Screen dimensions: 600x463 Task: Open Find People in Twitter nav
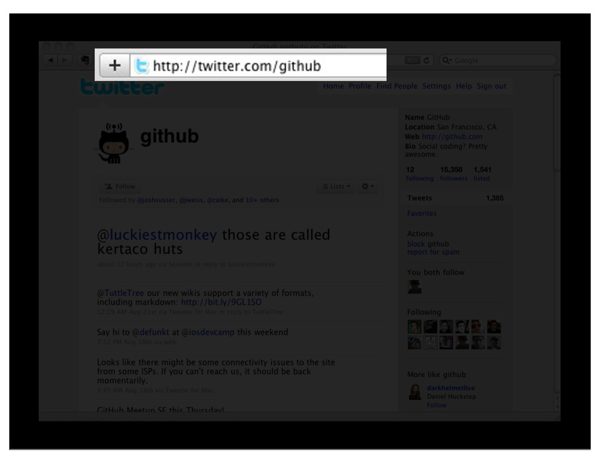pos(397,86)
